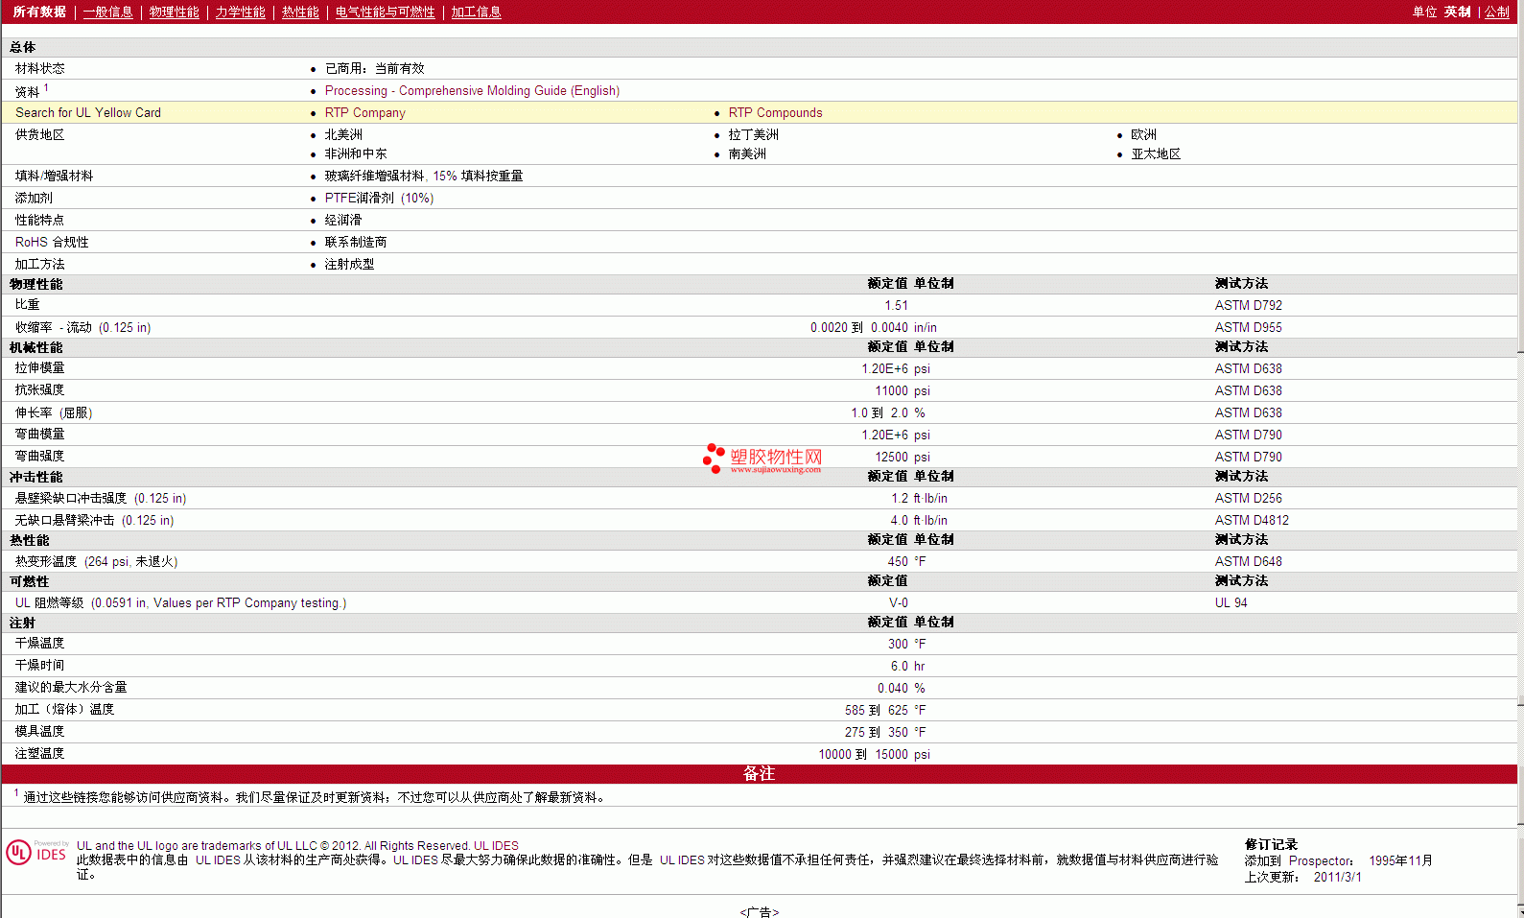Click the 弯曲强度 row label
Viewport: 1524px width, 918px height.
click(40, 456)
